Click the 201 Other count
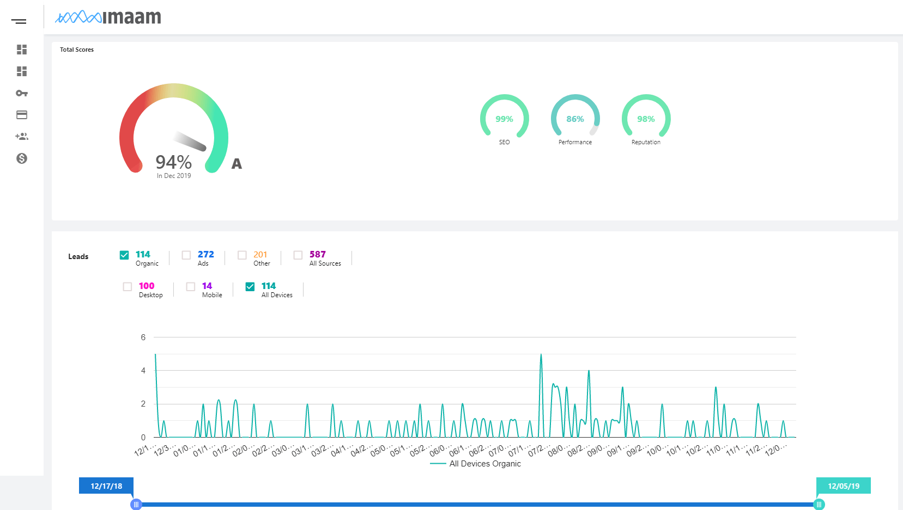The height and width of the screenshot is (510, 903). [x=260, y=254]
